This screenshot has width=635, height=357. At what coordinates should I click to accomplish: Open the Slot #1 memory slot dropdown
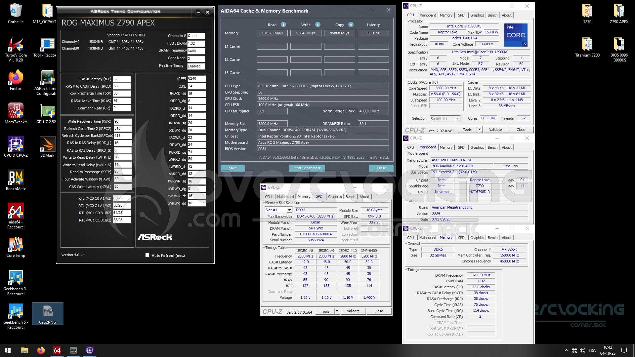click(289, 210)
